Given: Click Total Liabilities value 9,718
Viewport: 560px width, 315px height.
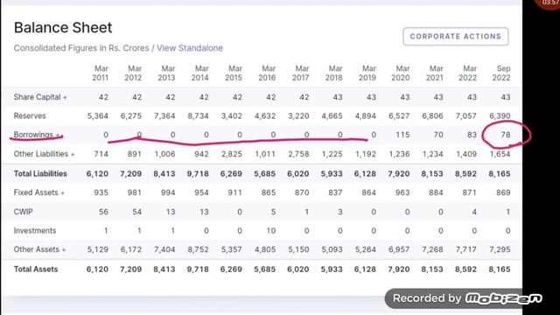Looking at the screenshot, I should [x=198, y=174].
